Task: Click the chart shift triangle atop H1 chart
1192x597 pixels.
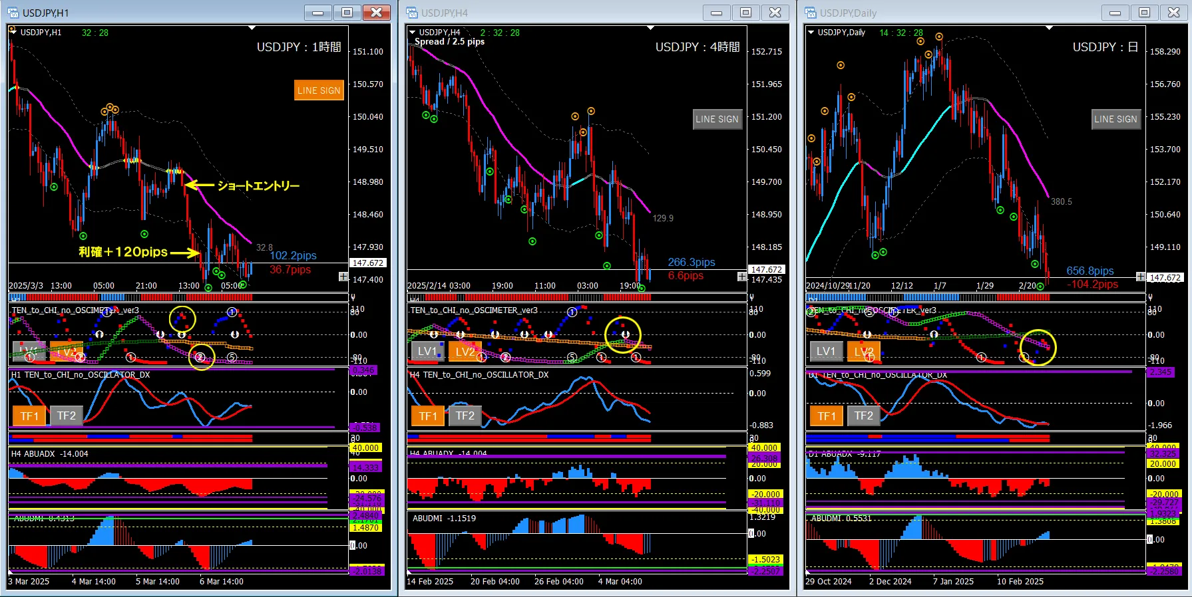Action: point(252,28)
